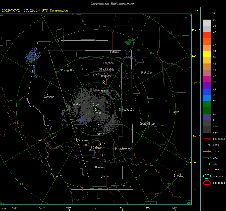Select the 65 dBZ red color swatch
Screen dimensions: 226x211
(x=207, y=35)
